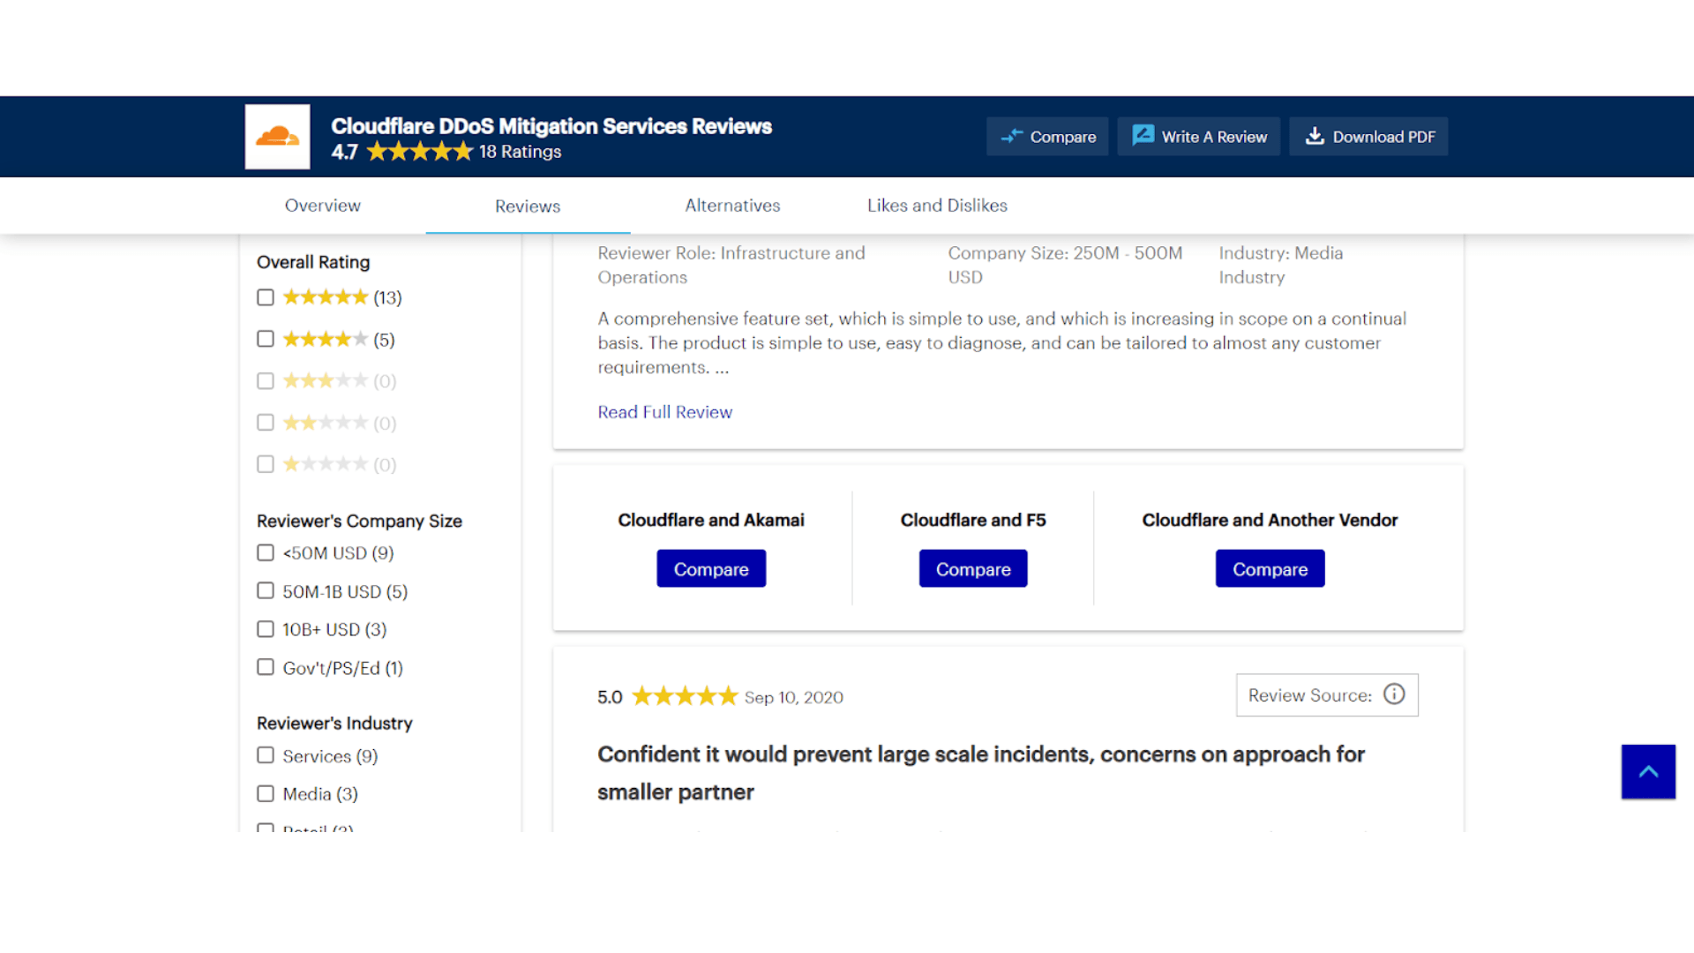Click the Reviewer's Company Size heading
This screenshot has height=953, width=1694.
click(x=359, y=521)
